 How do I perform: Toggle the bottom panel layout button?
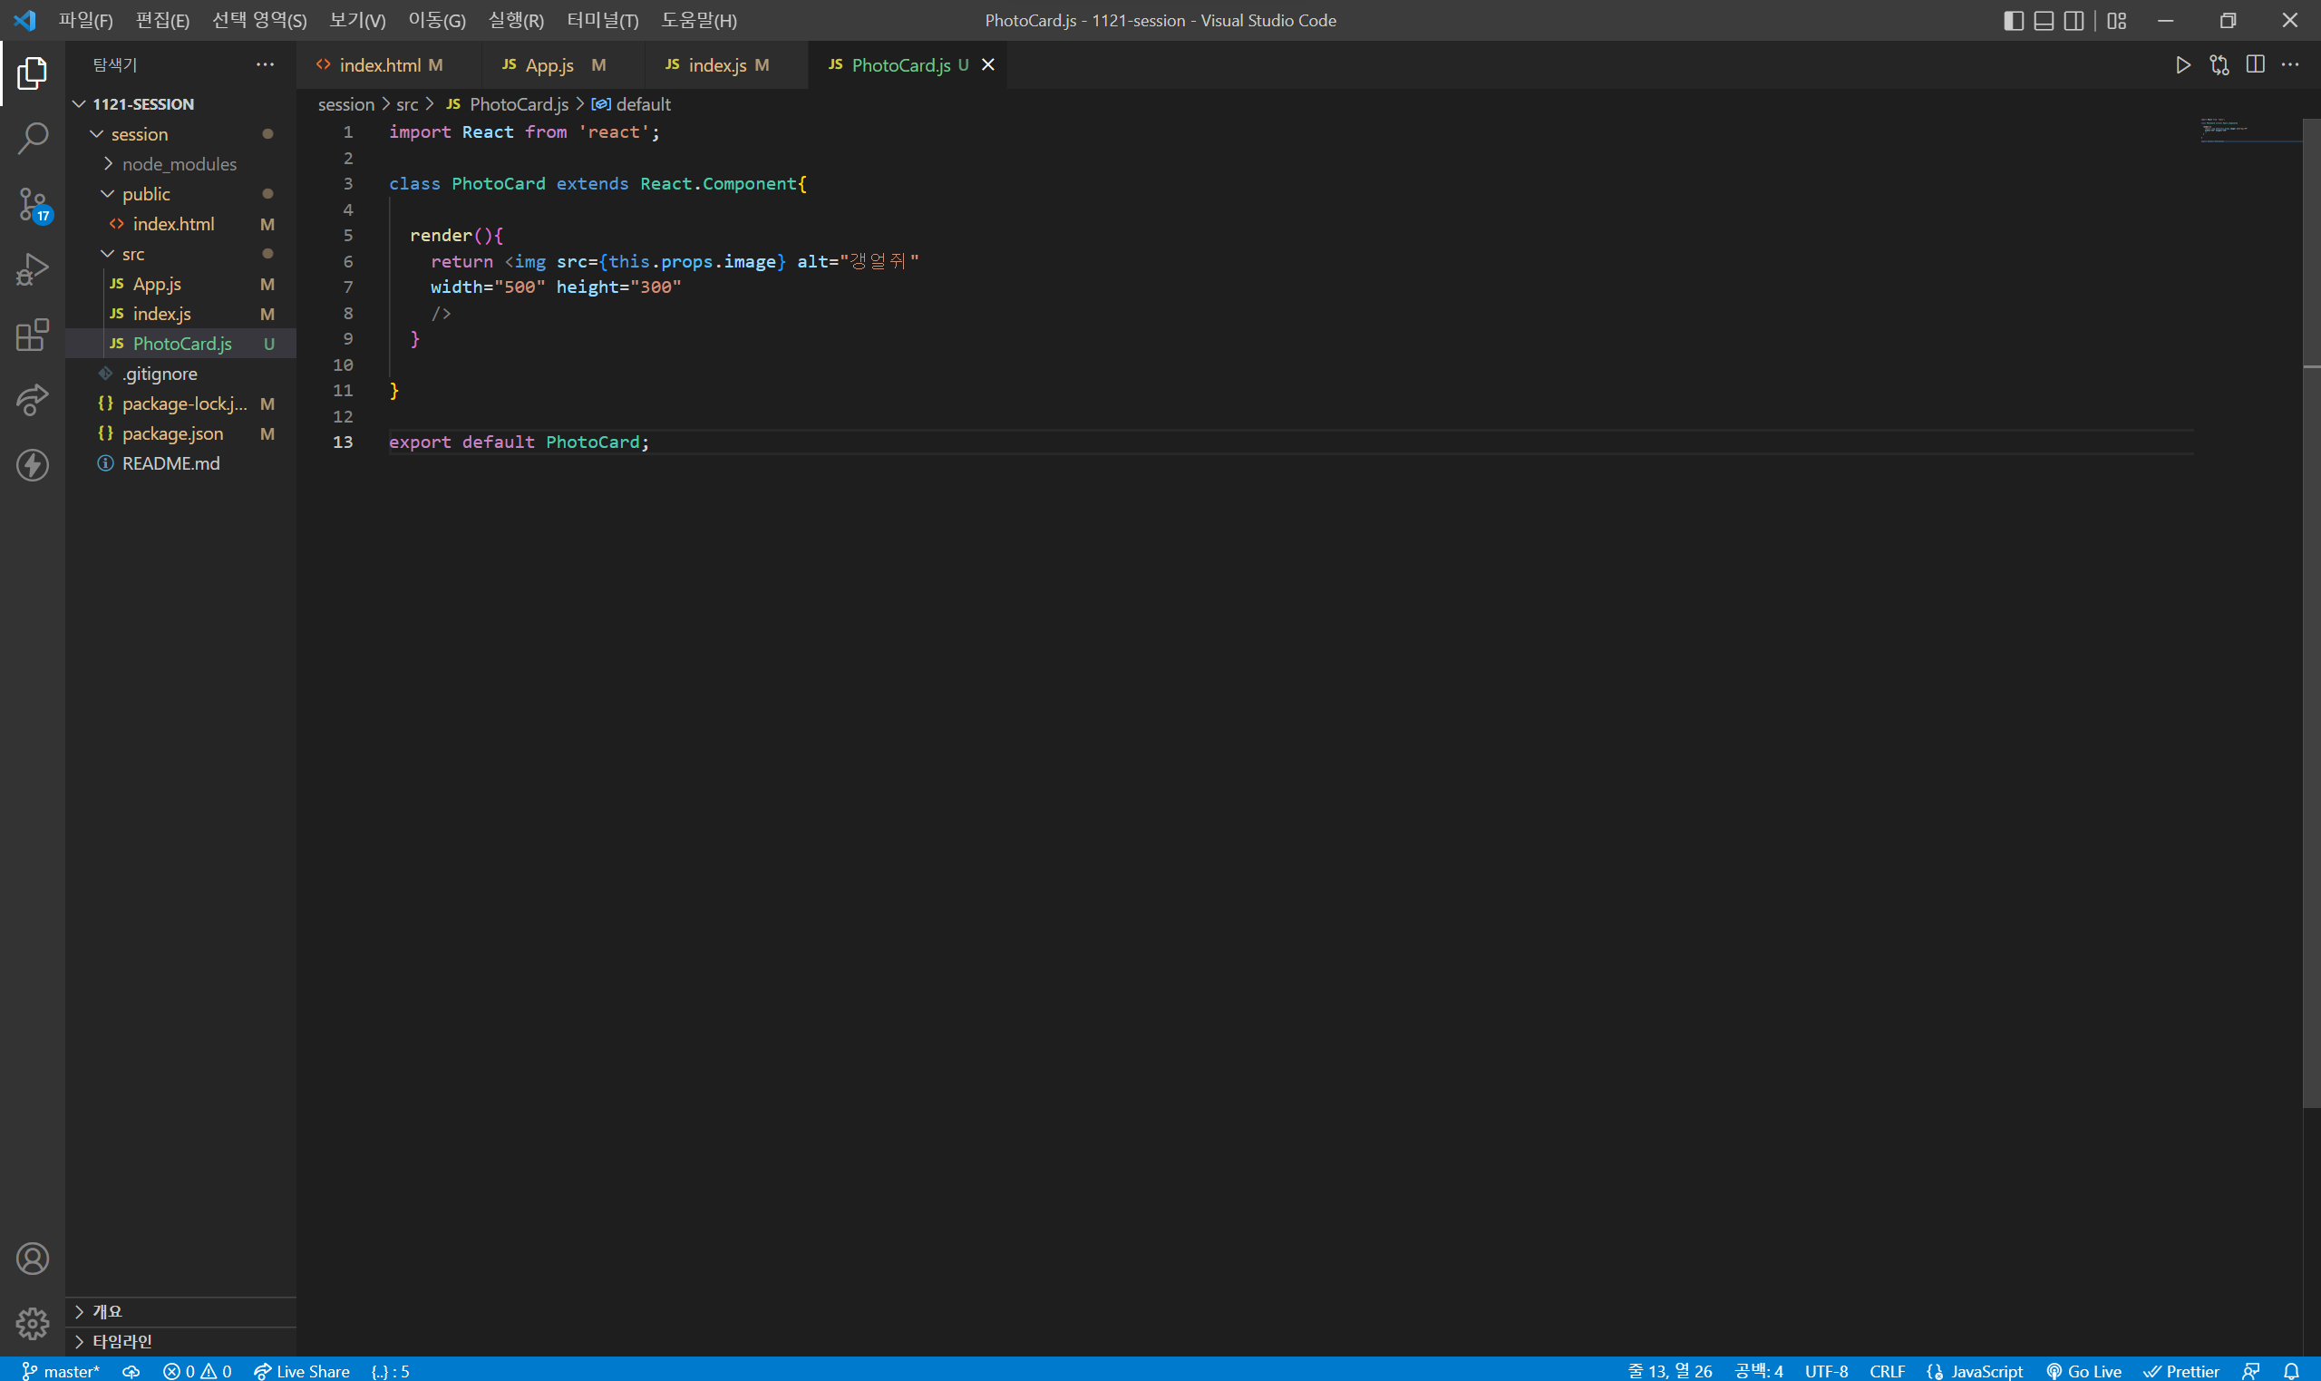2044,21
